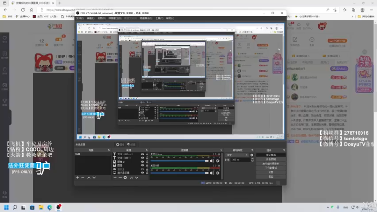Image resolution: width=377 pixels, height=212 pixels.
Task: Open the 麦克风/Aux audio settings gear
Action: pyautogui.click(x=218, y=161)
